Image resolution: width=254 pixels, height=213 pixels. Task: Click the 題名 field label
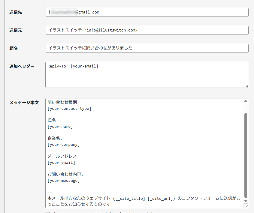pos(14,48)
